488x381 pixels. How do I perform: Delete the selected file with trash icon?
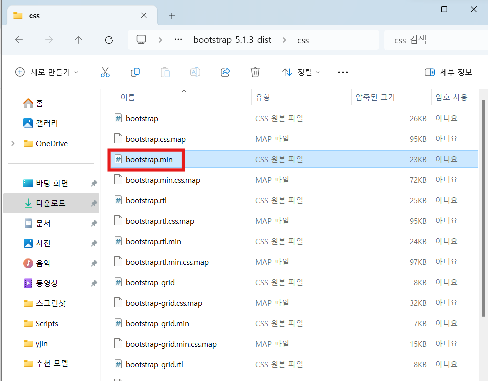coord(255,72)
